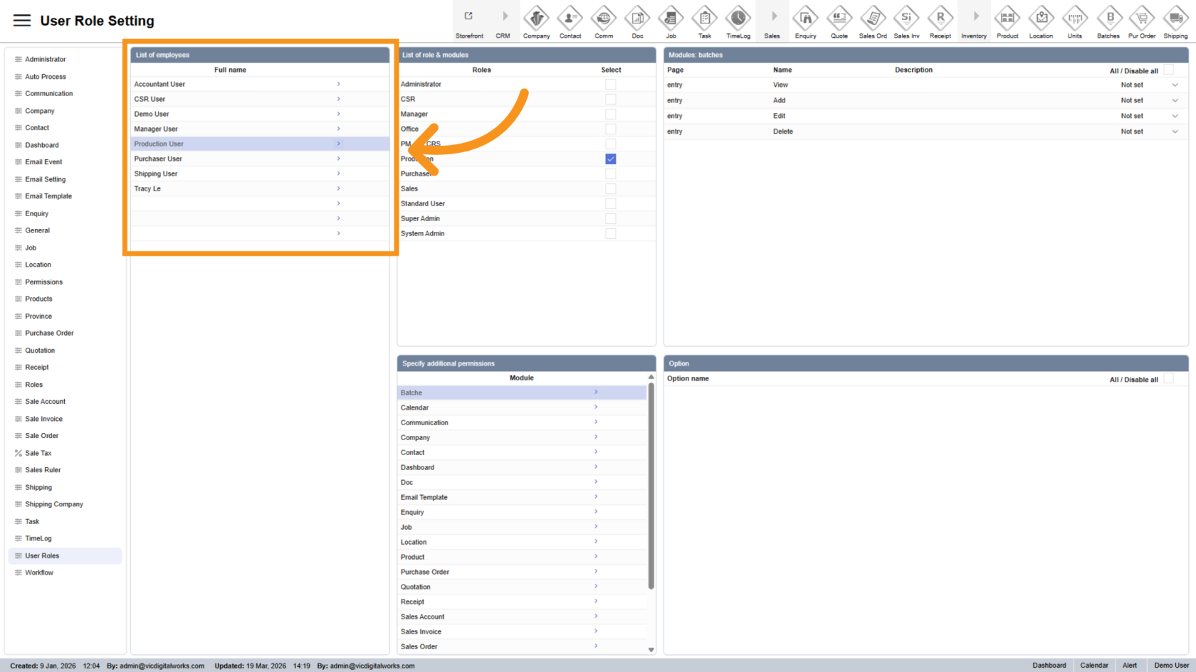
Task: Click the Alert button in status bar
Action: pyautogui.click(x=1129, y=666)
